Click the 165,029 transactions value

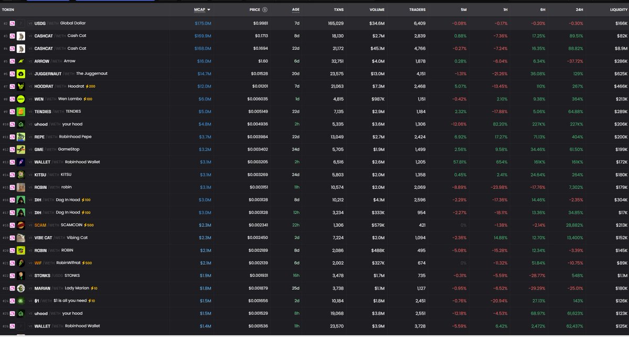(x=335, y=24)
